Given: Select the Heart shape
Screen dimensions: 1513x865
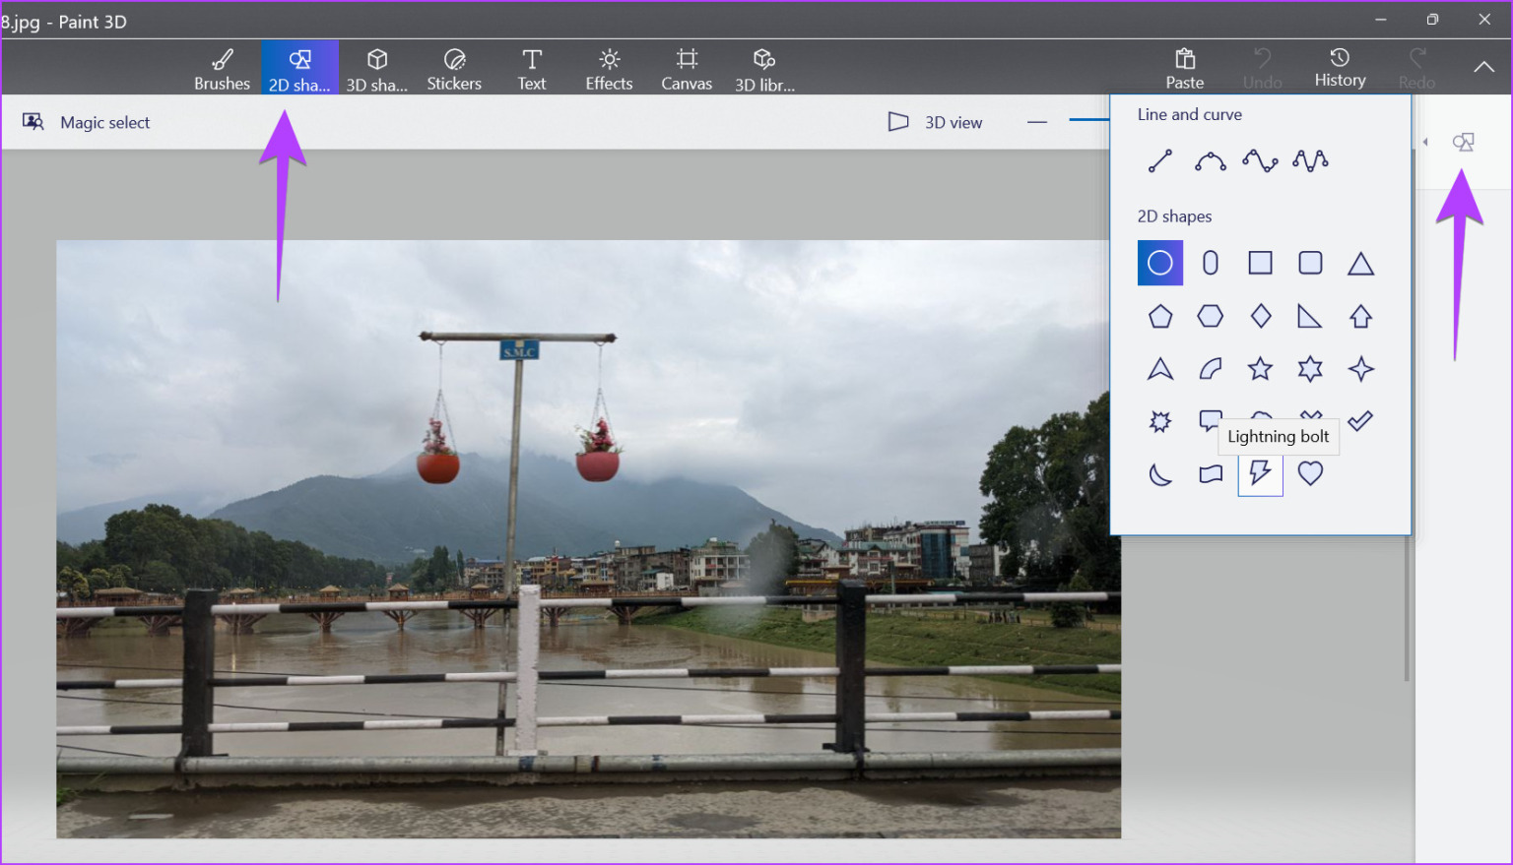Looking at the screenshot, I should pos(1310,474).
